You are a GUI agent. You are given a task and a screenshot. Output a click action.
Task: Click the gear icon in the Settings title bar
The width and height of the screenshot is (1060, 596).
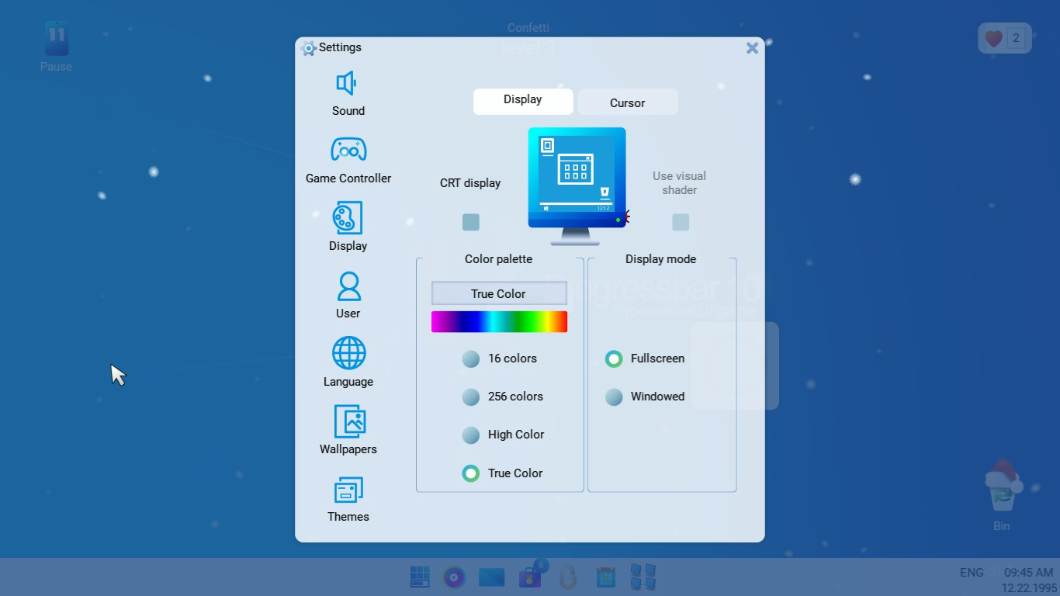click(308, 47)
